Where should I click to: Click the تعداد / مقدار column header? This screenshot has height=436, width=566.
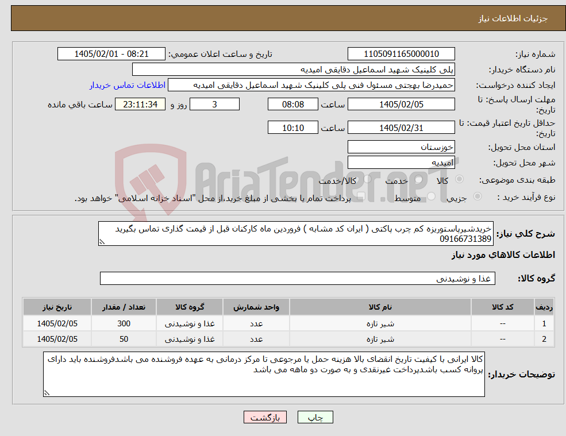(x=124, y=307)
